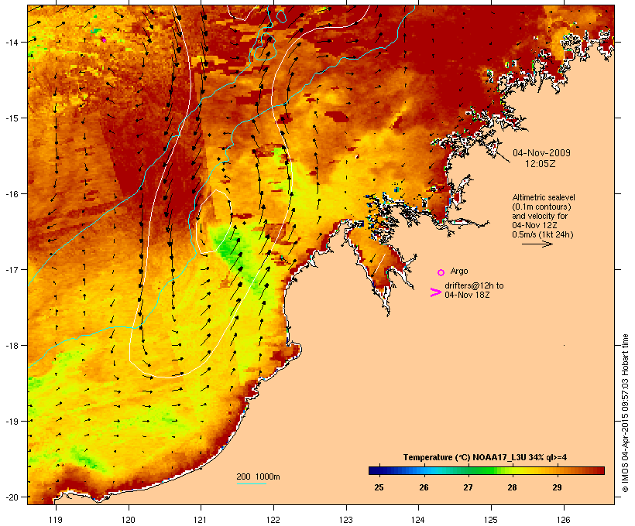The image size is (635, 526).
Task: Click the 0.5m/s velocity scale arrow
Action: coord(537,244)
